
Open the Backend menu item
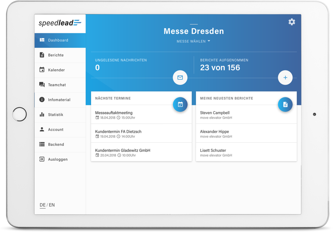pos(60,145)
